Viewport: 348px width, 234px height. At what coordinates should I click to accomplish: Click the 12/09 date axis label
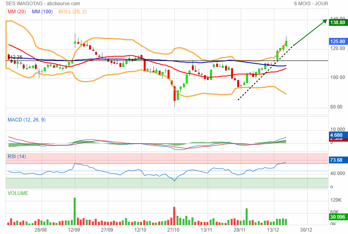click(74, 230)
